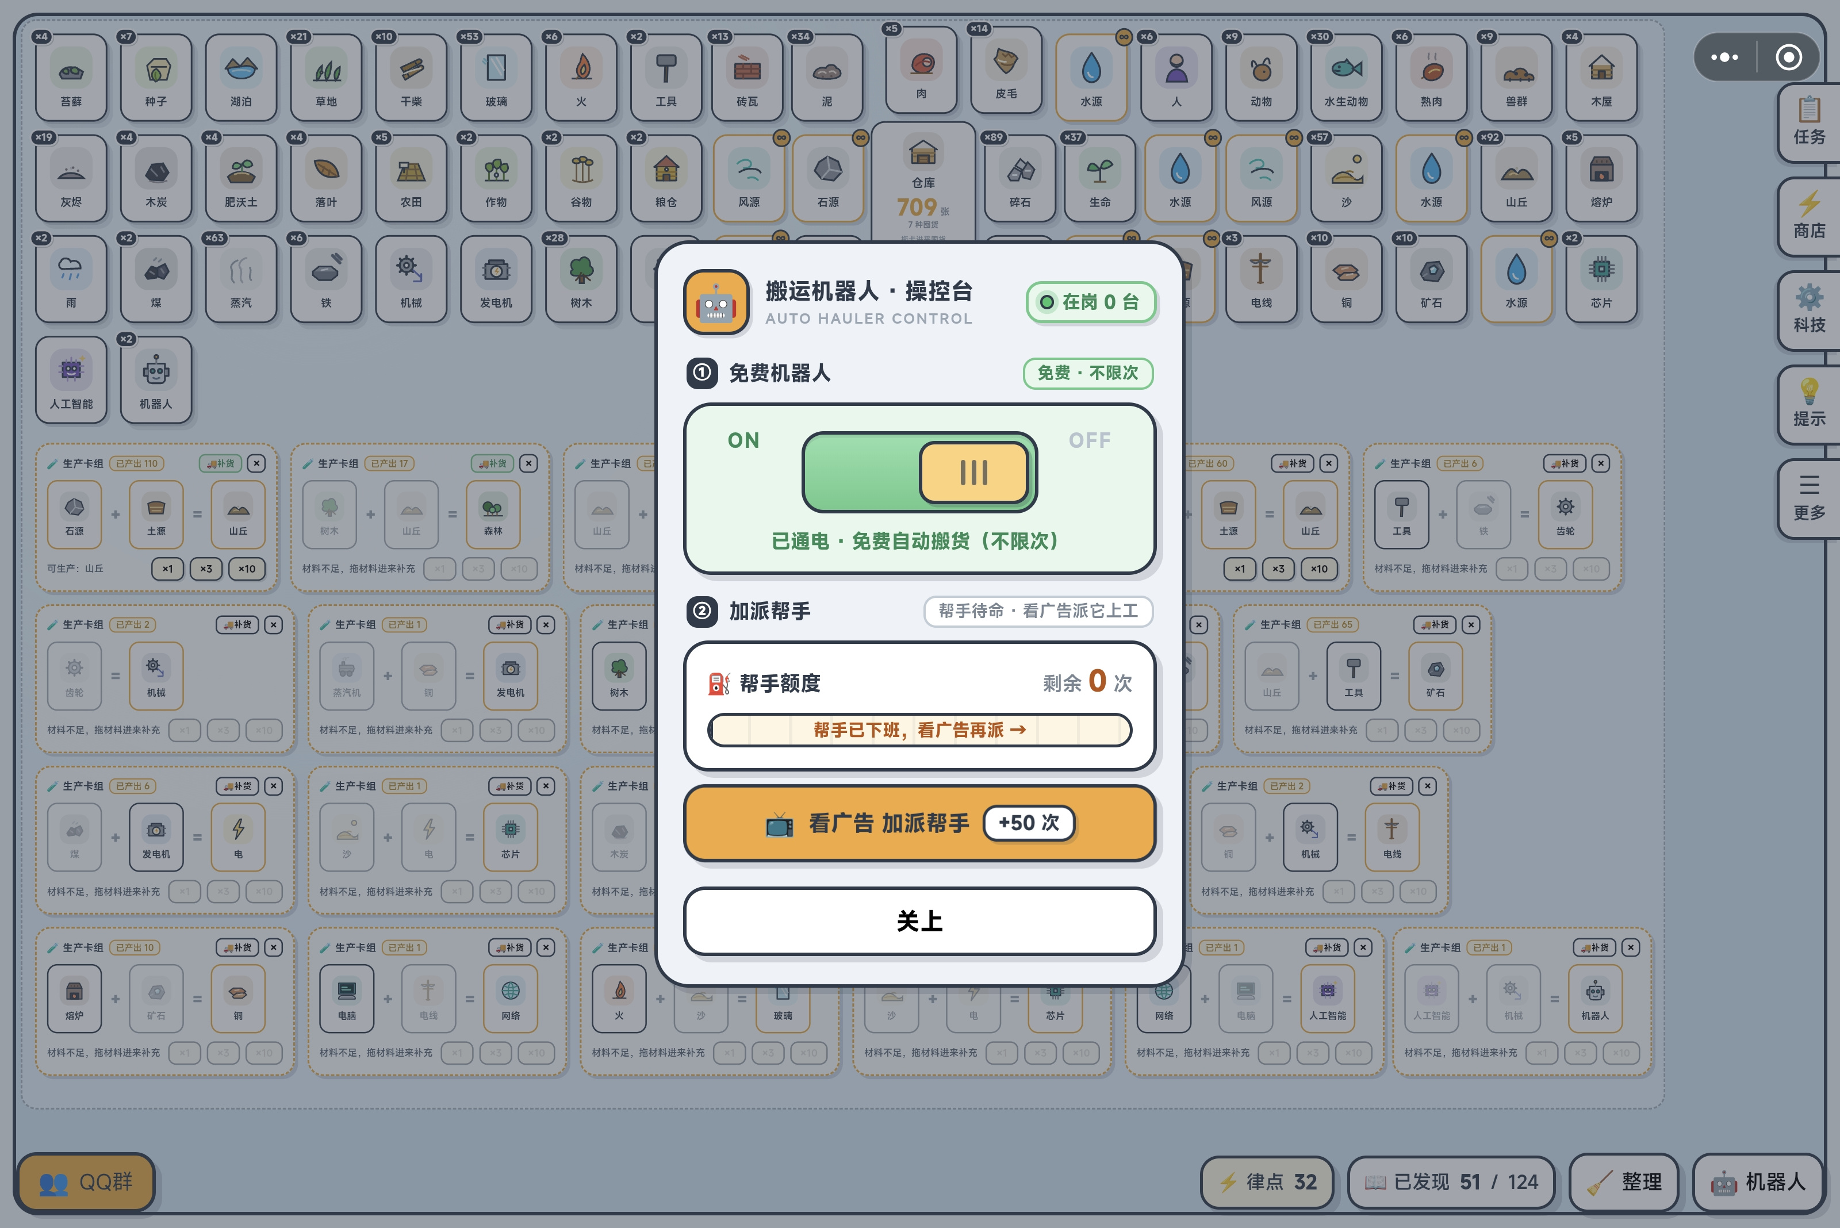Click the 芯片 card in top inventory
The height and width of the screenshot is (1228, 1840).
click(1602, 279)
